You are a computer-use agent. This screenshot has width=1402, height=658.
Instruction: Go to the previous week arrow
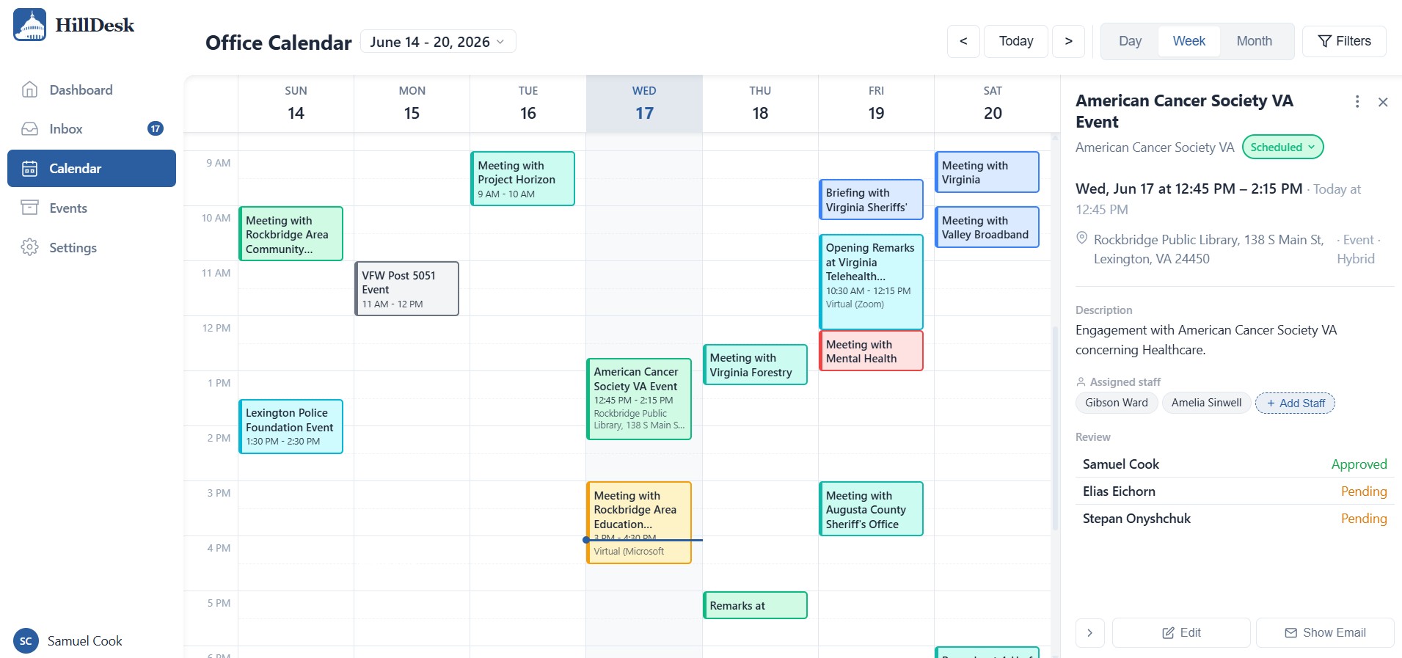pyautogui.click(x=963, y=41)
